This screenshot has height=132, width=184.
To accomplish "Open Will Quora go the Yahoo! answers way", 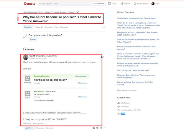I will (133, 71).
